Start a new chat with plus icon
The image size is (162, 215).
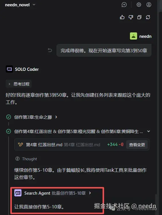[x=124, y=5]
